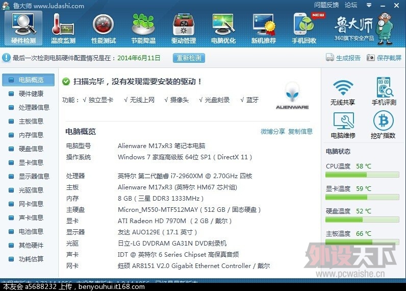Open 问题反馈 feedback link
Image resolution: width=406 pixels, height=291 pixels.
326,5
